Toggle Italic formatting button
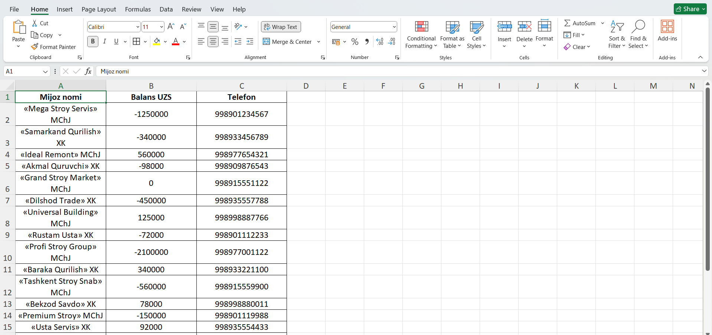The width and height of the screenshot is (712, 335). tap(105, 42)
